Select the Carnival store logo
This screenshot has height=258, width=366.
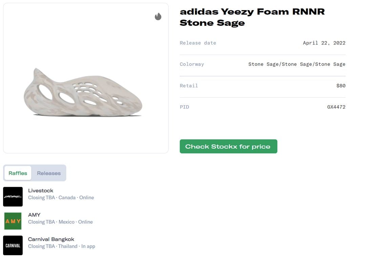click(13, 245)
